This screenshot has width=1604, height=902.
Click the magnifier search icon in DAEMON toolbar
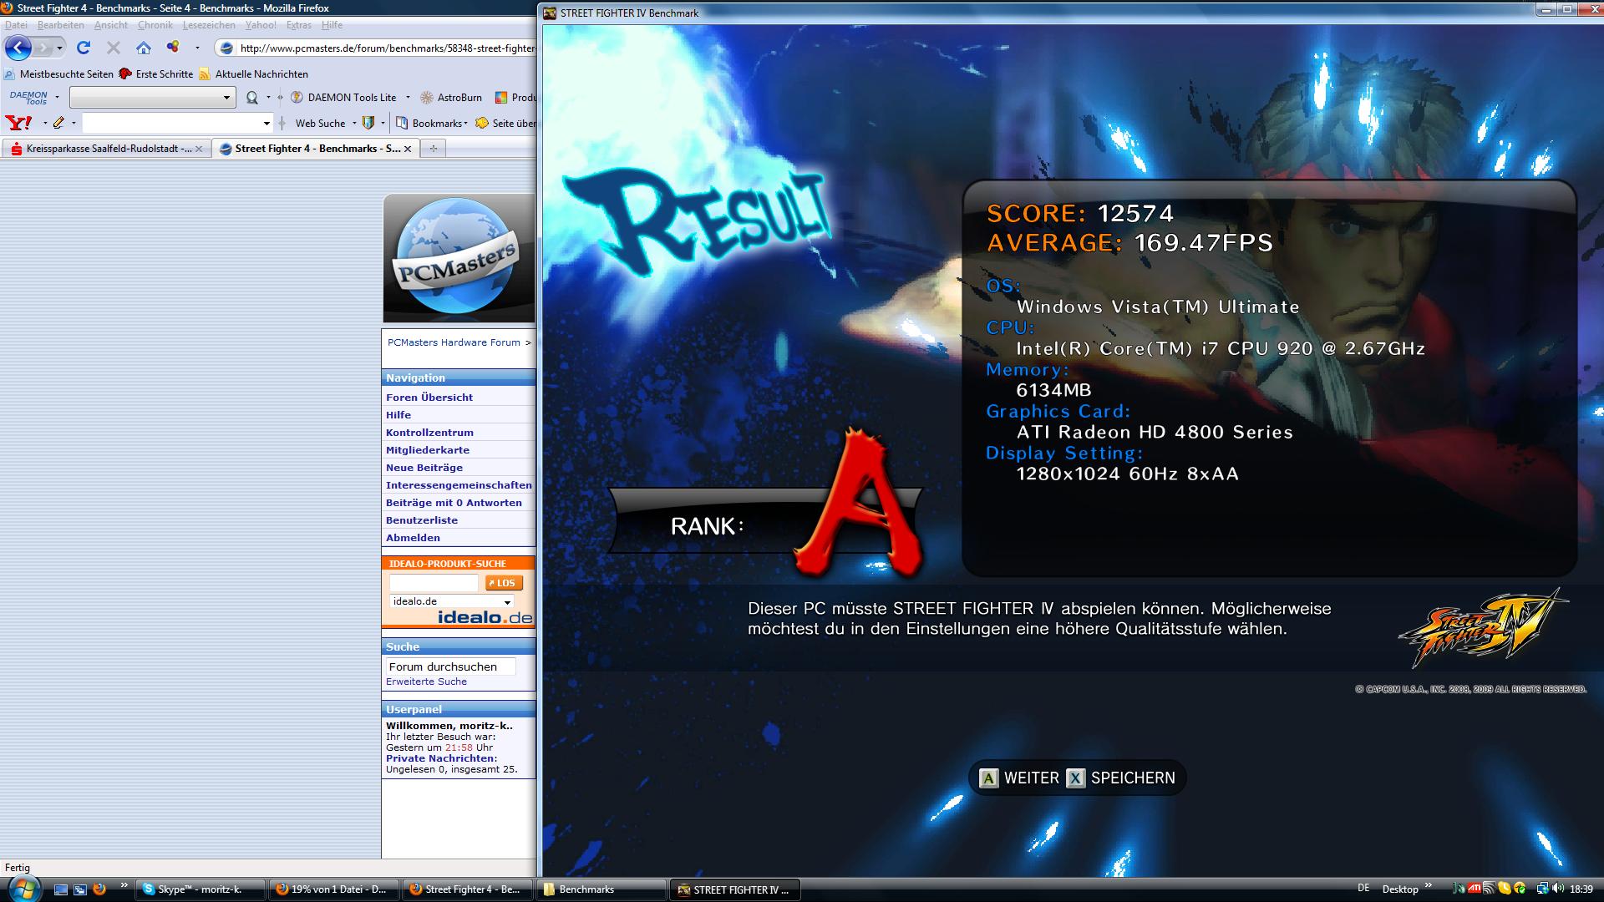click(251, 98)
